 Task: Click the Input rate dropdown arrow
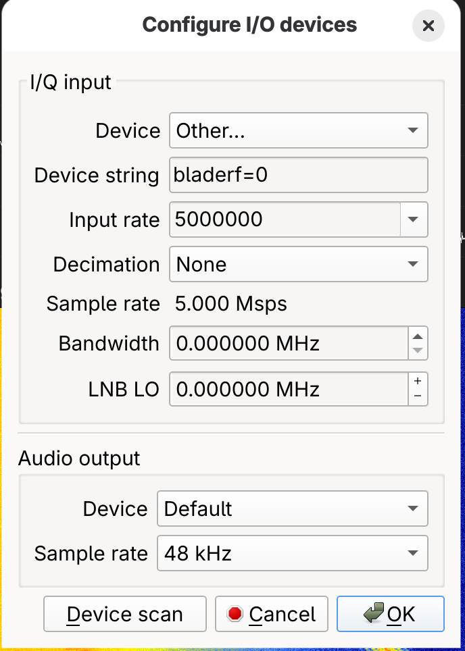coord(414,219)
